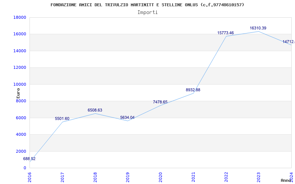
Task: Click the x-axis year 2021
Action: click(x=193, y=177)
